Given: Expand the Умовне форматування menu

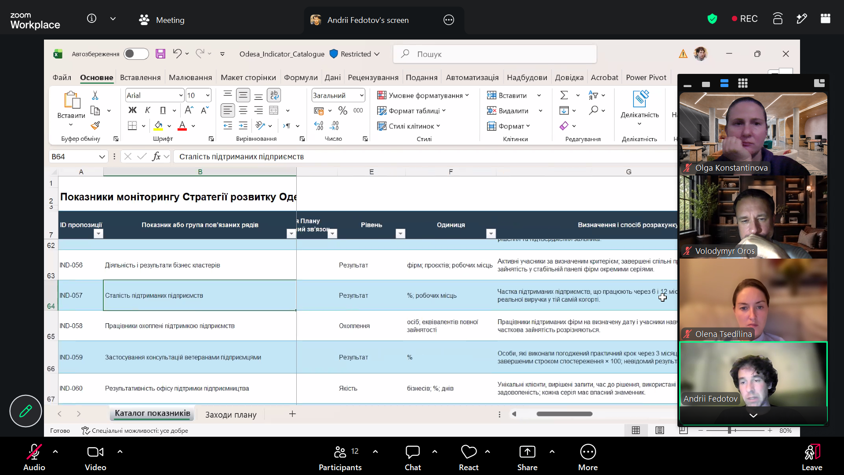Looking at the screenshot, I should pos(423,95).
